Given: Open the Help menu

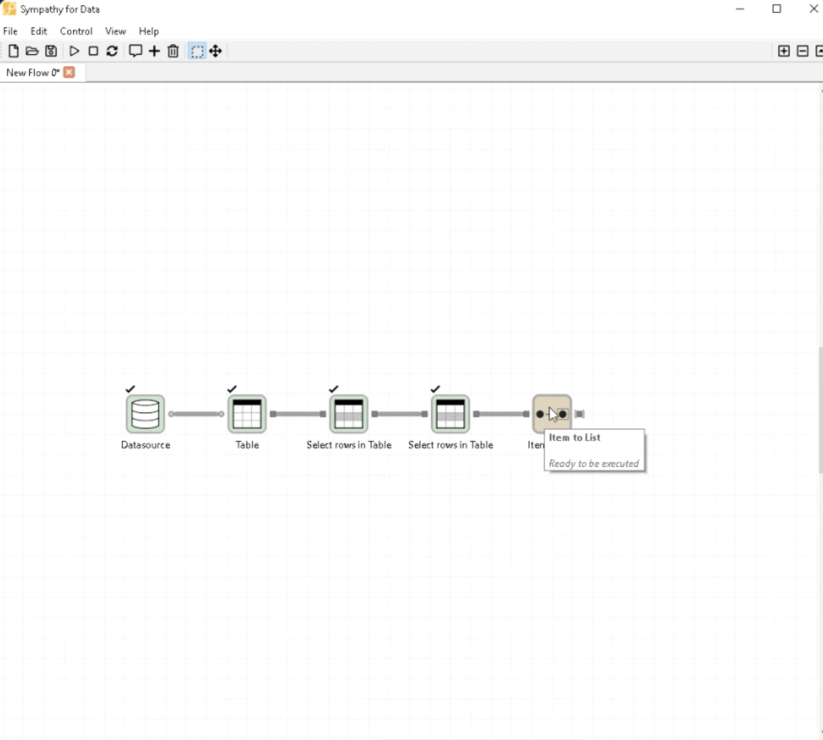Looking at the screenshot, I should [x=149, y=31].
